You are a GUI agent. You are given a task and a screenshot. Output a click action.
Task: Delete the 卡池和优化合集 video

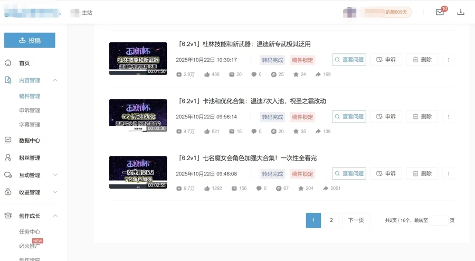click(422, 117)
